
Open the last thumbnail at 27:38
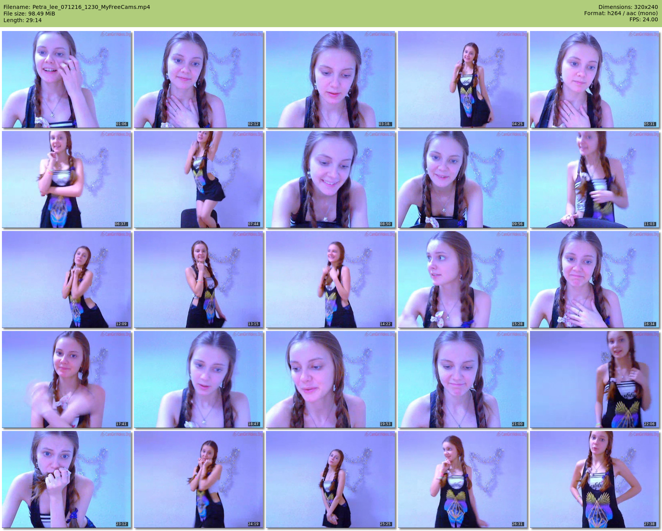(595, 479)
